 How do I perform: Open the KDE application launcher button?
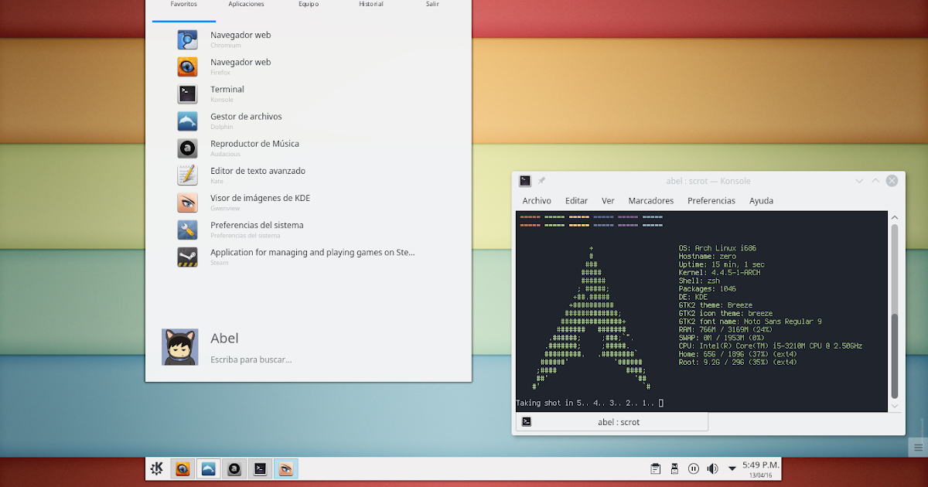156,468
